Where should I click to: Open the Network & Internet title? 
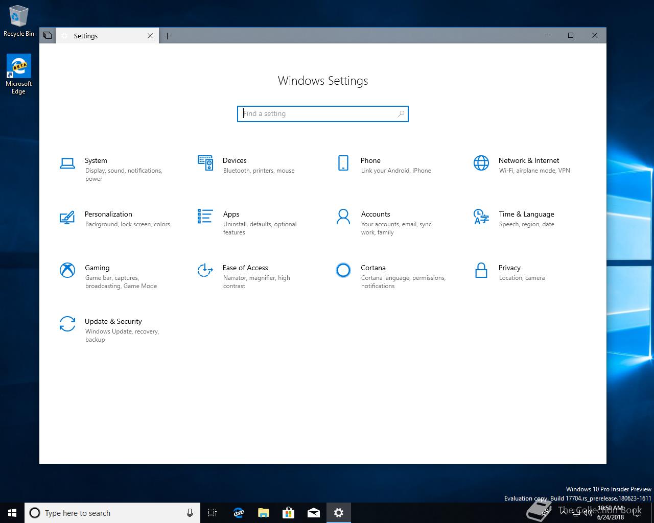529,160
